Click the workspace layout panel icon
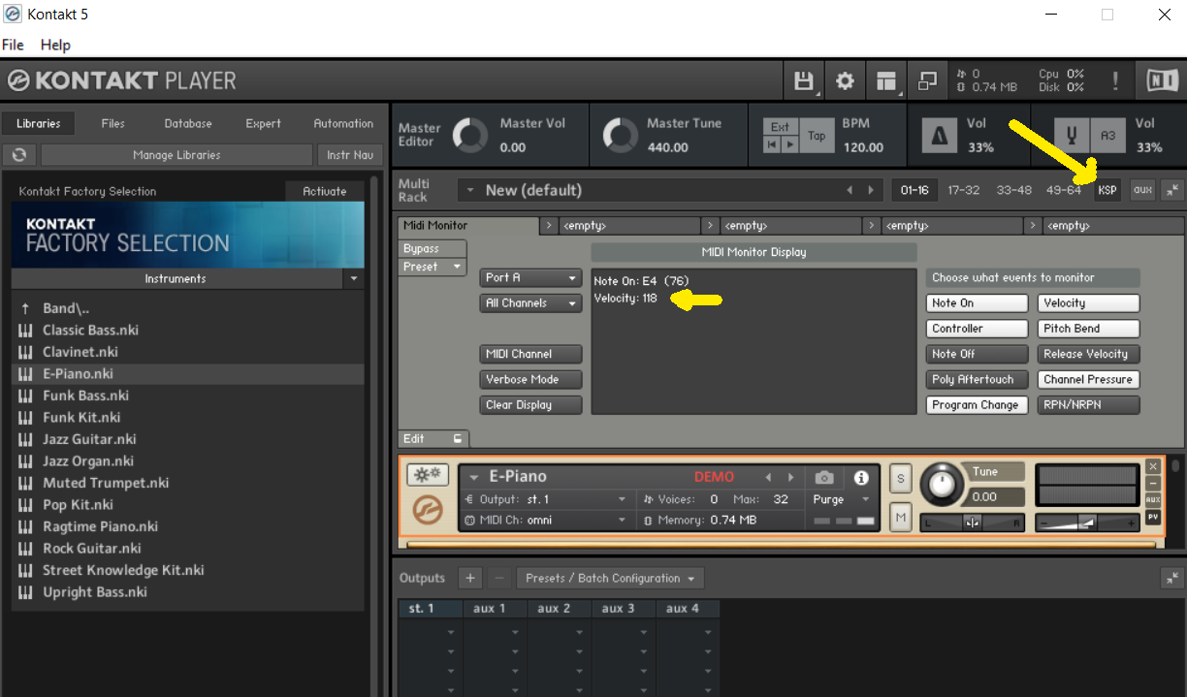Screen dimensions: 1187x697 tap(885, 81)
